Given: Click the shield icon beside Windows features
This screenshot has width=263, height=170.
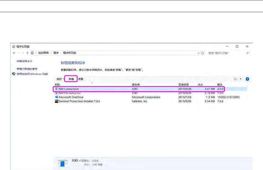Looking at the screenshot, I should click(14, 74).
